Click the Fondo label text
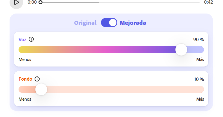This screenshot has width=223, height=117. coord(25,79)
